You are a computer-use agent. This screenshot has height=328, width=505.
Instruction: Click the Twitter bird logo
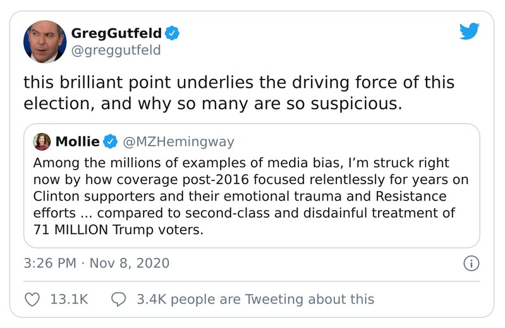(469, 31)
